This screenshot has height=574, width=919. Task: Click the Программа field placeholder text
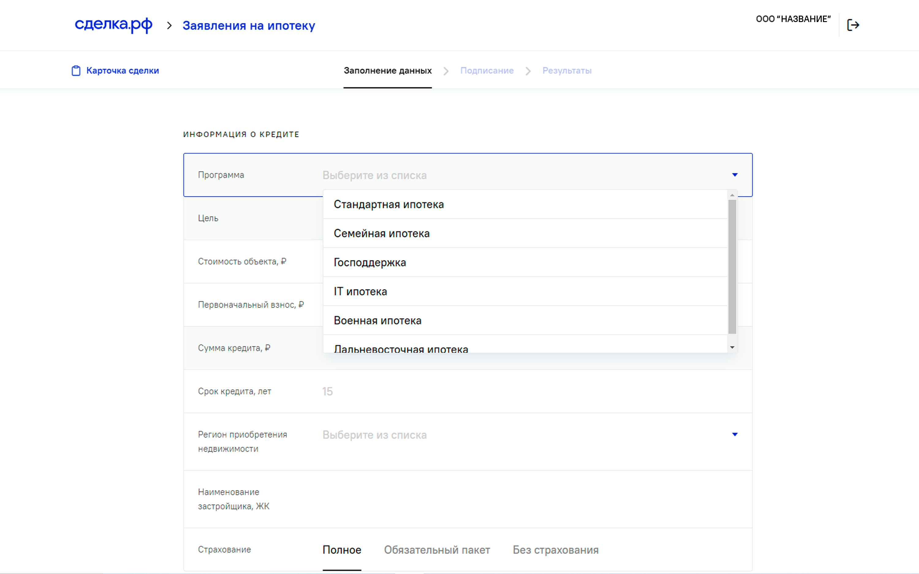374,176
